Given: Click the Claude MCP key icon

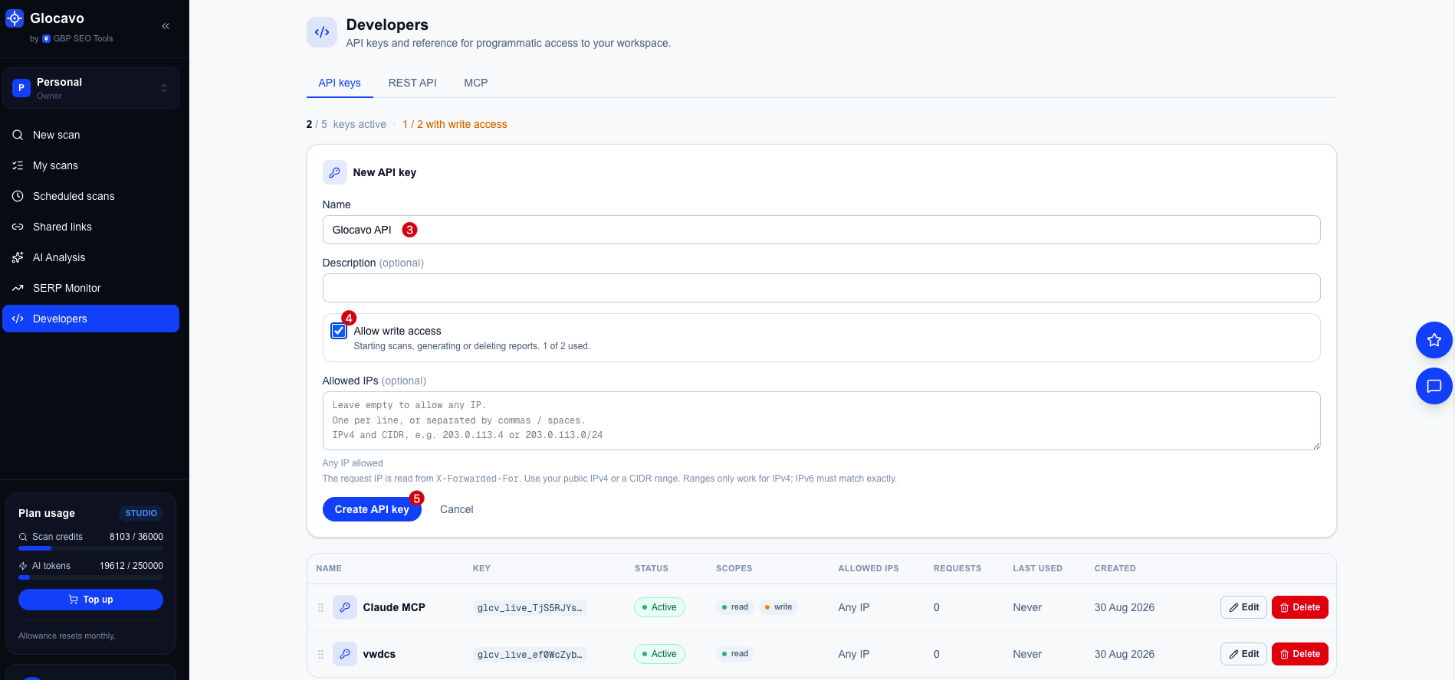Looking at the screenshot, I should pyautogui.click(x=345, y=607).
